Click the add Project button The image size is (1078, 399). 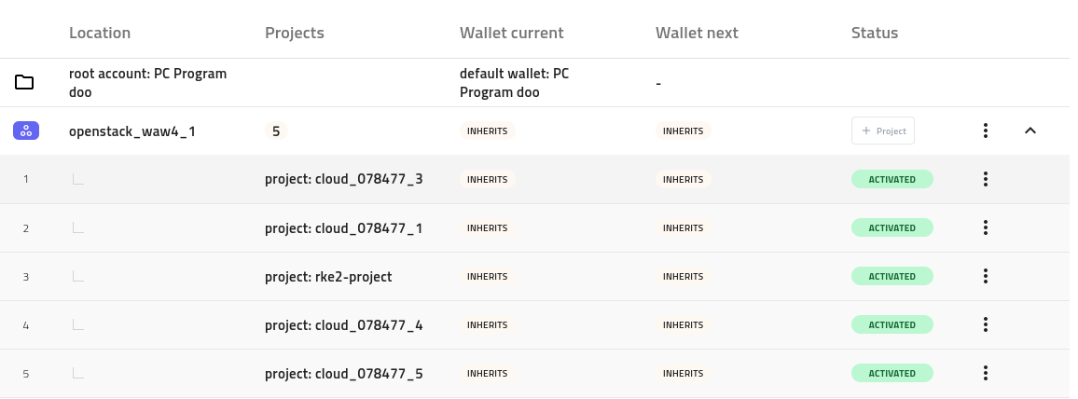click(882, 131)
